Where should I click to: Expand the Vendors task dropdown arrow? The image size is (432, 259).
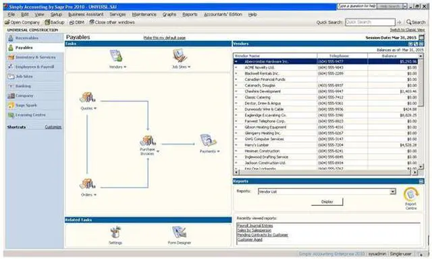125,67
